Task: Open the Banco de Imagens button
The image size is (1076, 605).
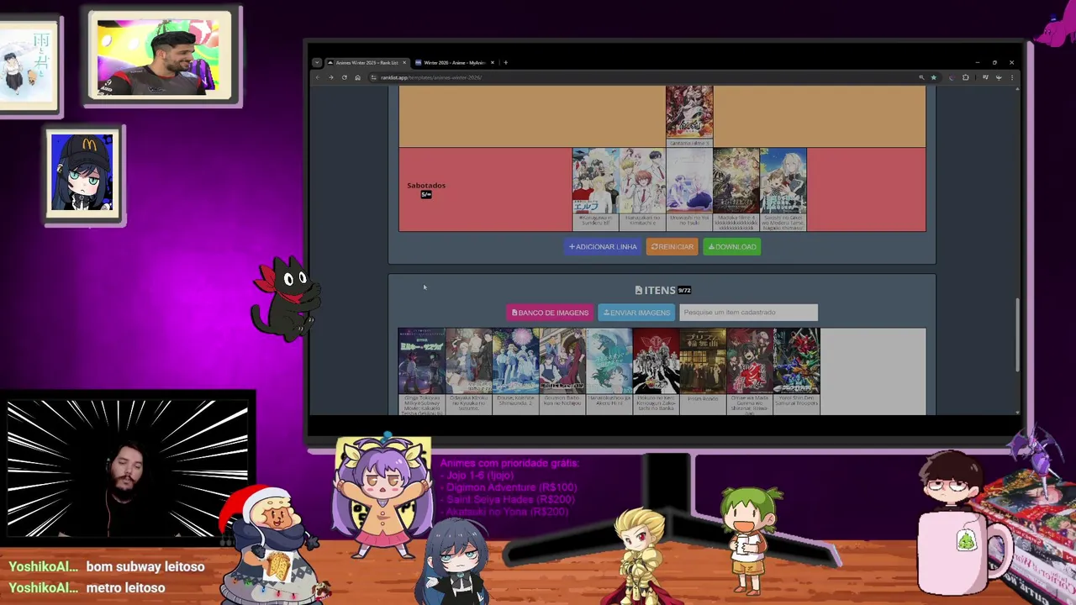Action: coord(550,313)
